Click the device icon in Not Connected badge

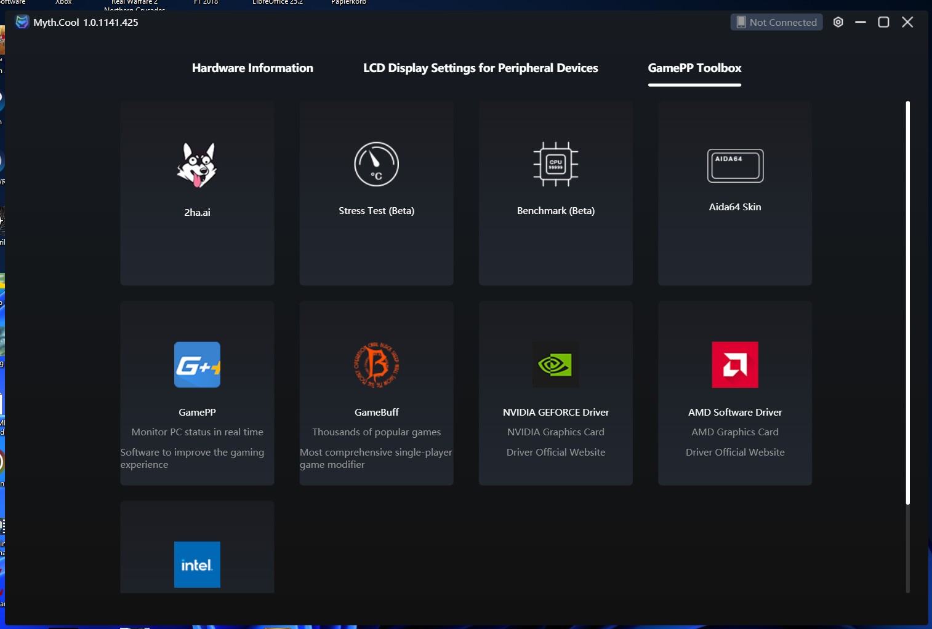(x=741, y=22)
